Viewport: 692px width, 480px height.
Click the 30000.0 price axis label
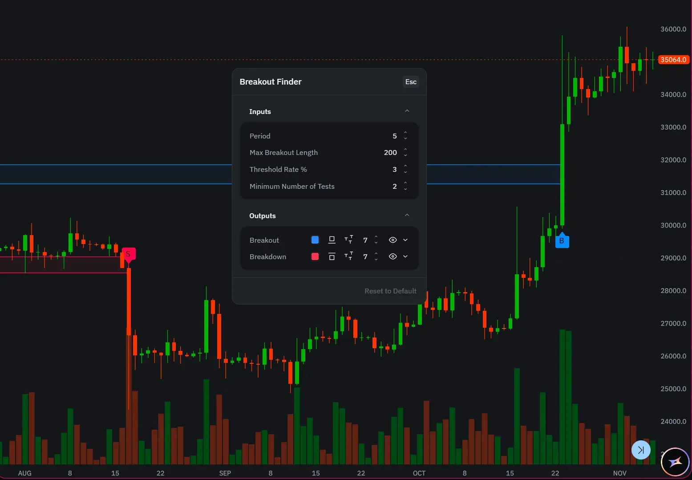673,225
